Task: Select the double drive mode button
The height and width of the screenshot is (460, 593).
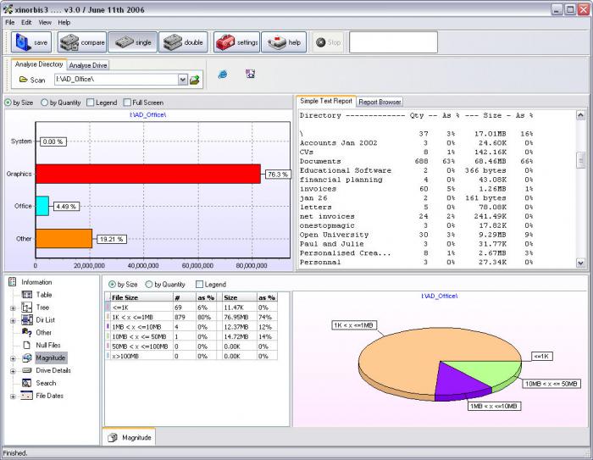Action: point(183,42)
